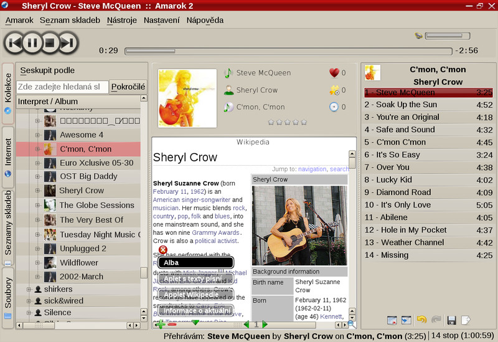Focus the collection search field

[62, 87]
